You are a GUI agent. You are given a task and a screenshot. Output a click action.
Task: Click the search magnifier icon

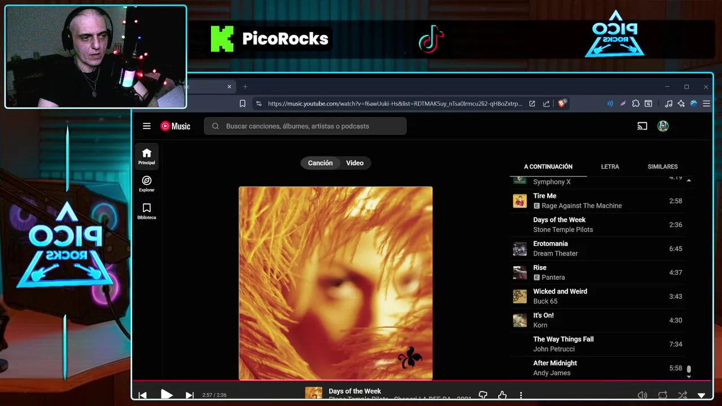(215, 126)
